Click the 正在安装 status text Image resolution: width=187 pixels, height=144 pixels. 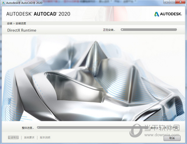click(x=109, y=30)
